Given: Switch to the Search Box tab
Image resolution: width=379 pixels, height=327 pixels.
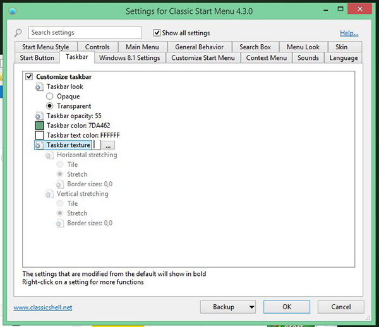Looking at the screenshot, I should 255,47.
